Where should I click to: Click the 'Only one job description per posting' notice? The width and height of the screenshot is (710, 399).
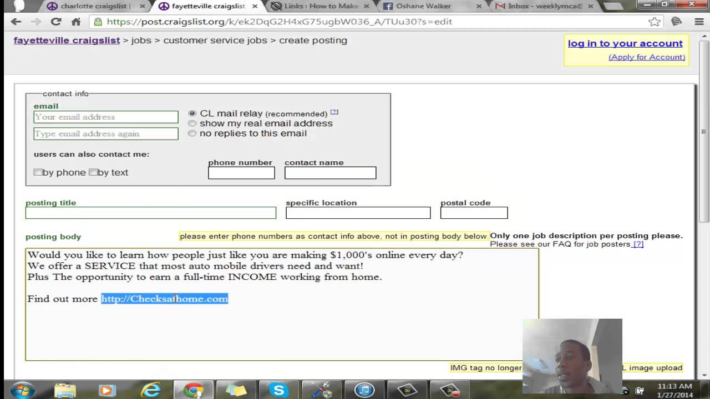click(x=586, y=236)
